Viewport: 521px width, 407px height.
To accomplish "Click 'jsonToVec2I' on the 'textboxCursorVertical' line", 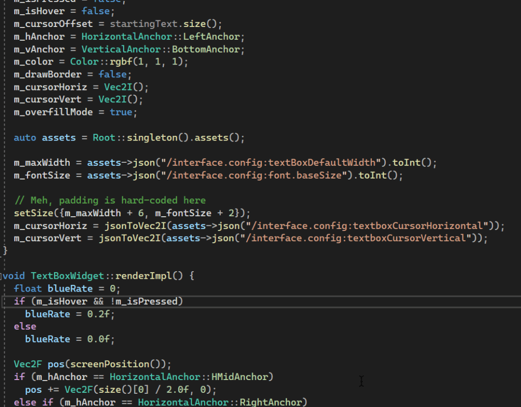I will tap(130, 239).
